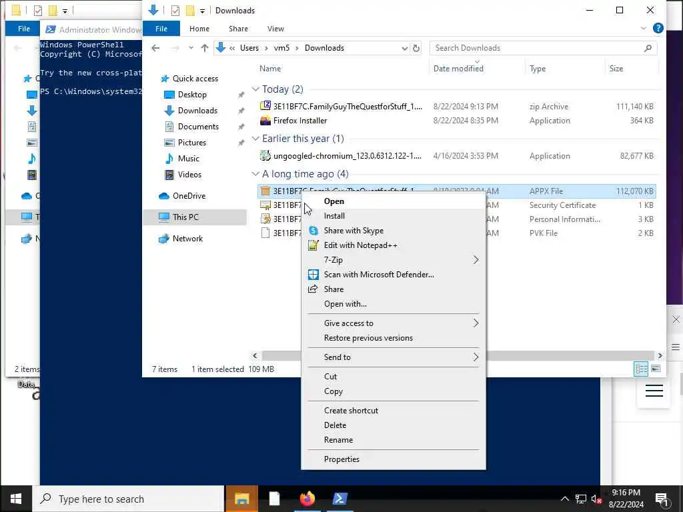Switch to details view layout

click(x=642, y=369)
